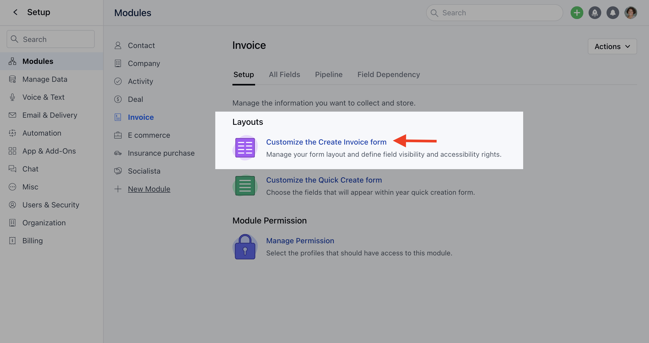
Task: Open the Invoice module
Action: 141,117
